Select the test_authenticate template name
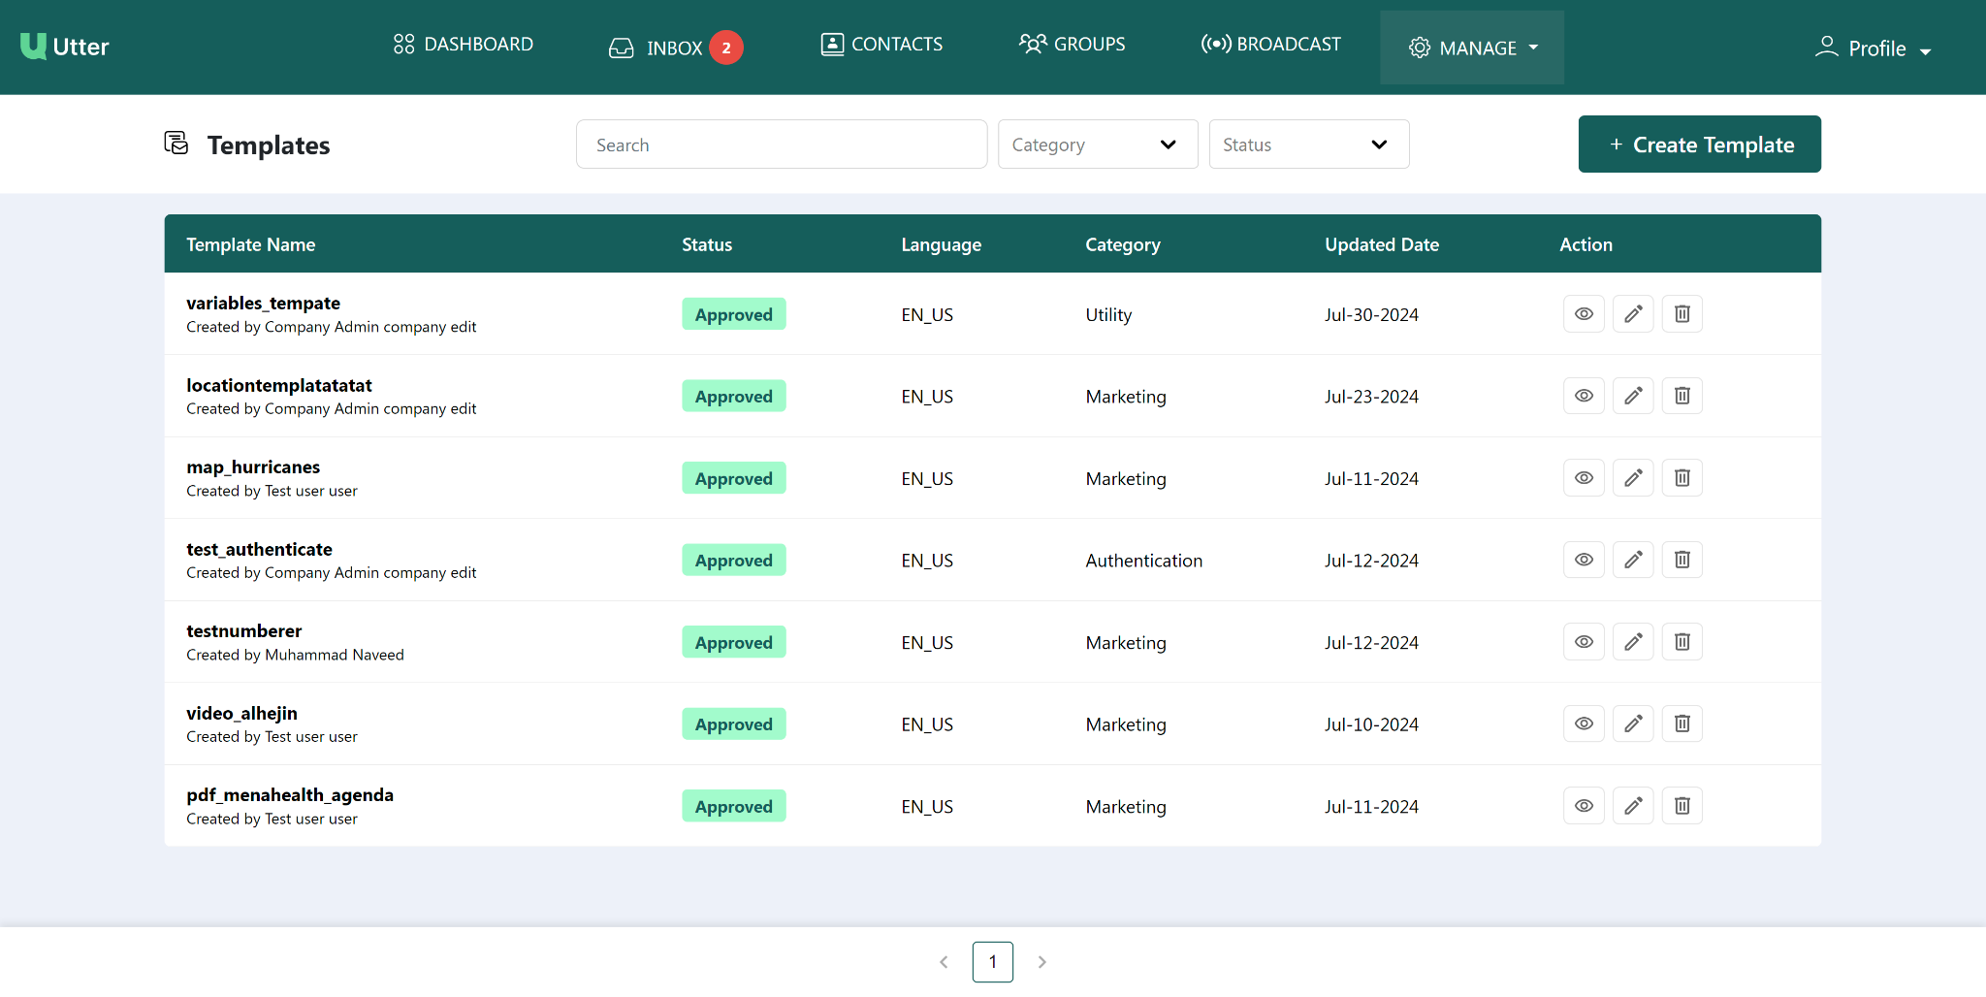Screen dimensions: 1986x997 260,549
